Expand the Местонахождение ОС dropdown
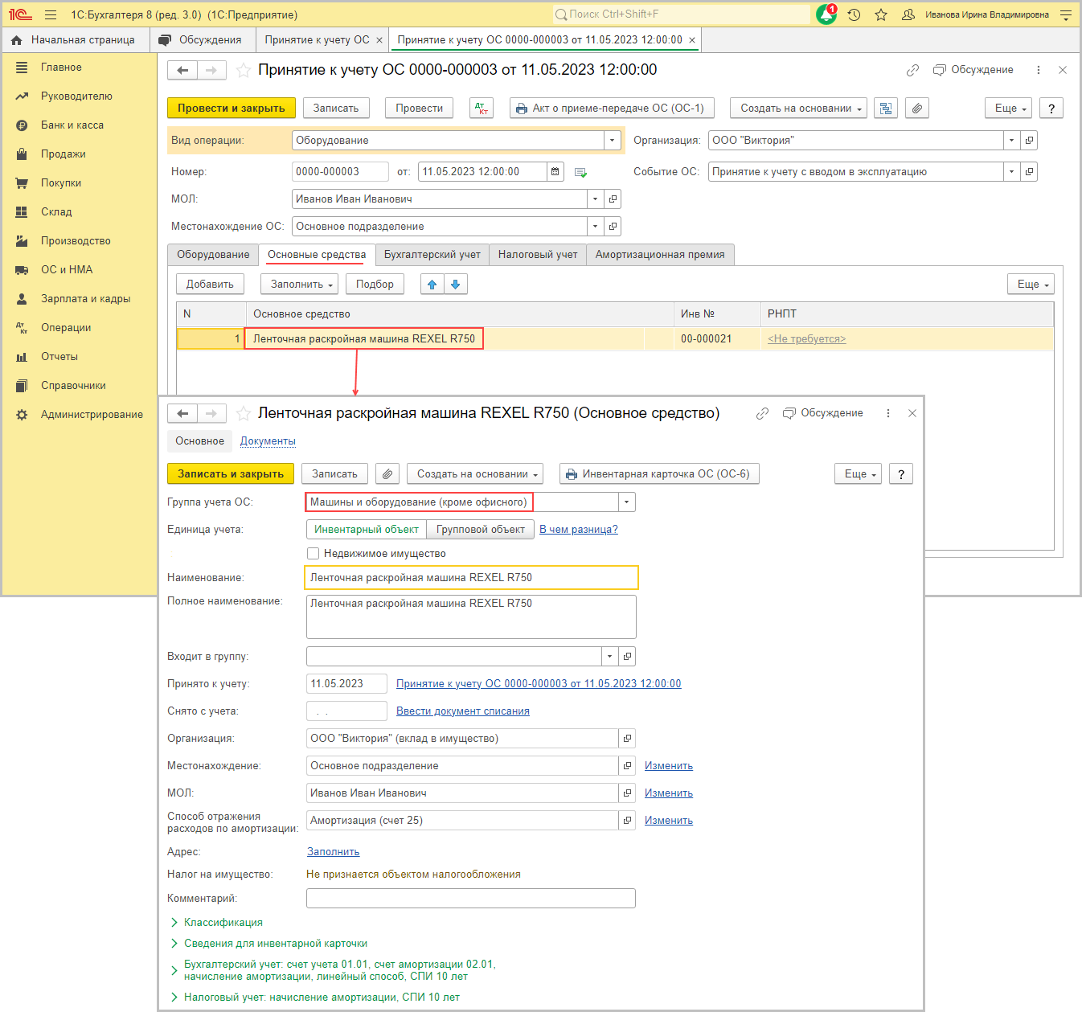This screenshot has height=1012, width=1082. click(595, 227)
